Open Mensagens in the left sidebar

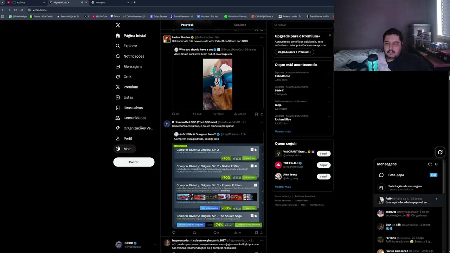pos(129,66)
